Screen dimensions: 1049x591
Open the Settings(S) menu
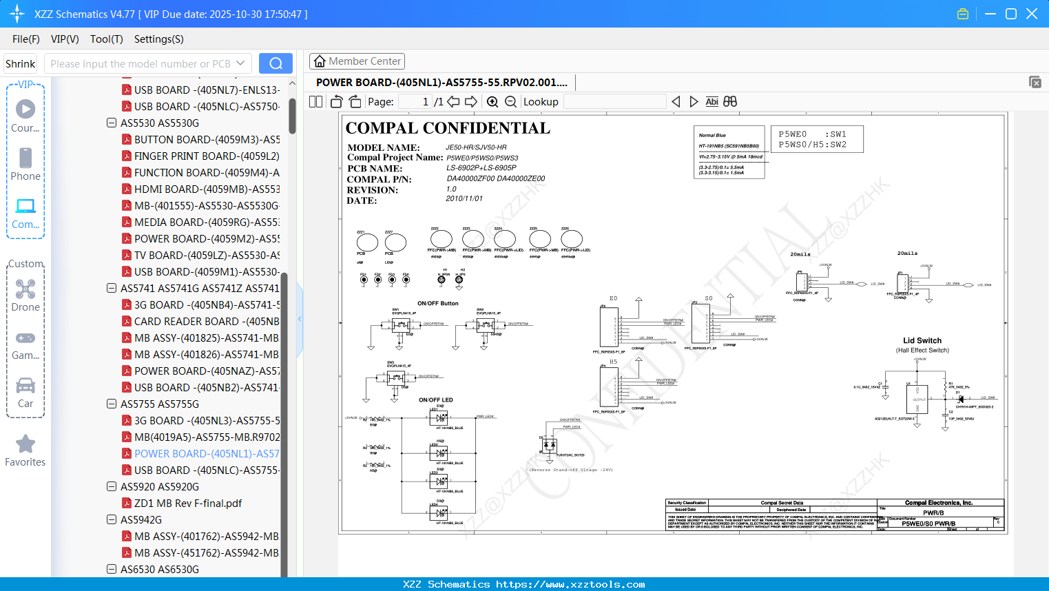(159, 39)
